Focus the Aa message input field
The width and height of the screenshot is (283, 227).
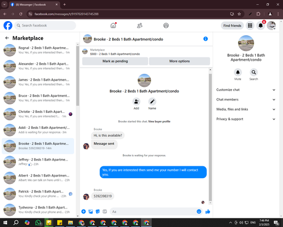click(x=153, y=212)
